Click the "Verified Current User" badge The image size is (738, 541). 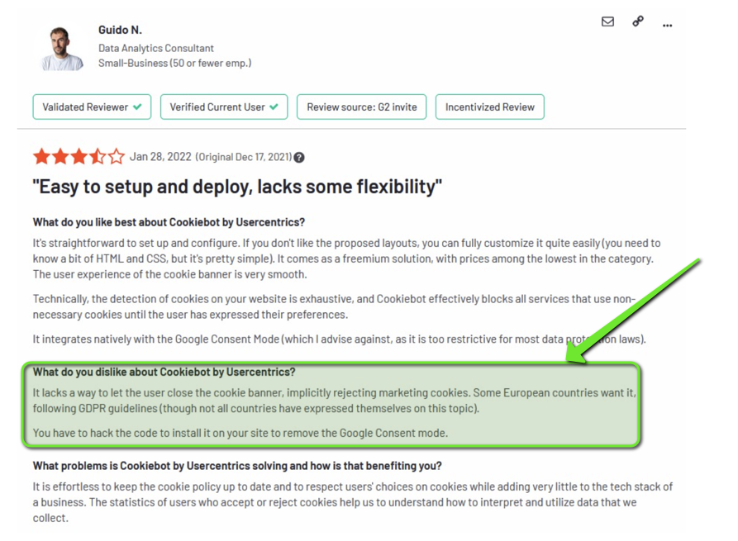point(223,107)
